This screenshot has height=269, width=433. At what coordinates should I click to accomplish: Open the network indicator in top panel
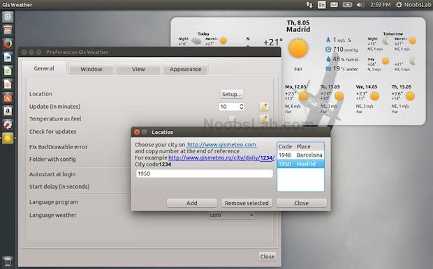(x=309, y=5)
